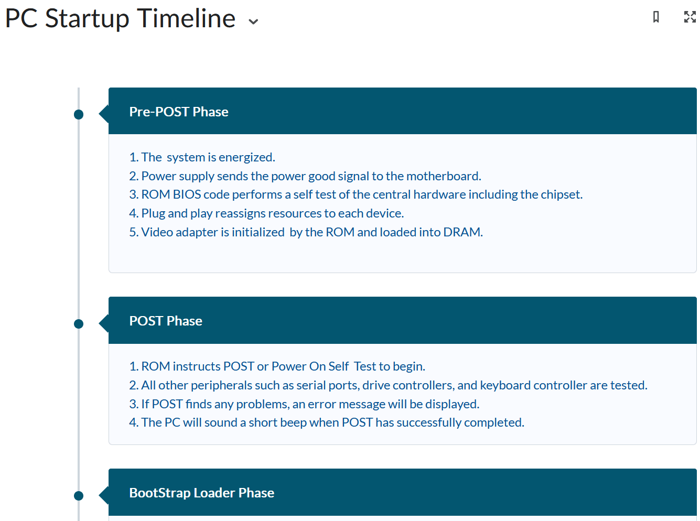Select the BootStrap Loader Phase timeline dot
This screenshot has width=700, height=521.
click(79, 496)
